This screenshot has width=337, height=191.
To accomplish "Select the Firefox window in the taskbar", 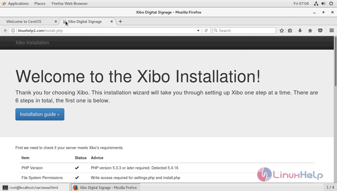I will click(106, 188).
